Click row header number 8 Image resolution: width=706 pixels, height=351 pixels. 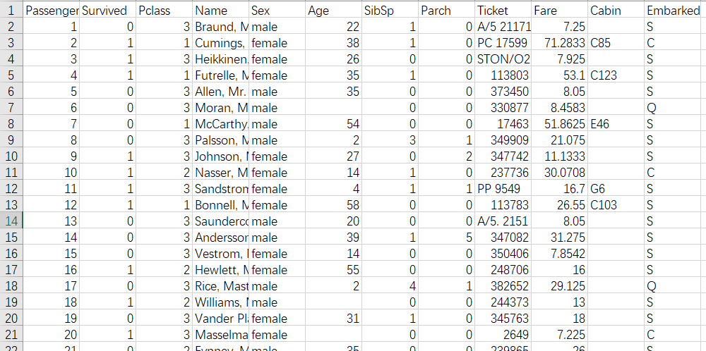(11, 124)
